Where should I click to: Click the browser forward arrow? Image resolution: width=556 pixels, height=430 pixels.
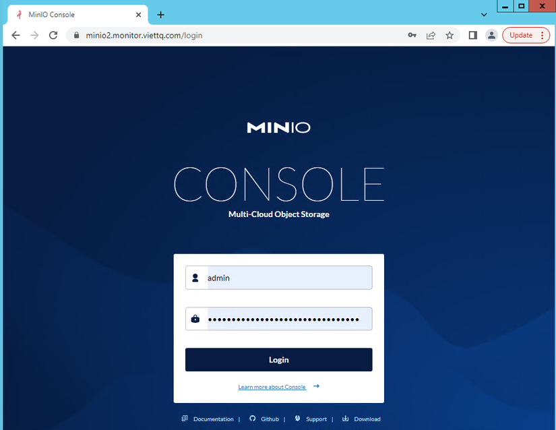(x=34, y=35)
